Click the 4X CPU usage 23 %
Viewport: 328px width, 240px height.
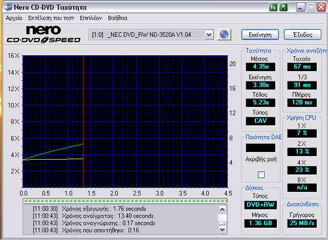click(302, 170)
